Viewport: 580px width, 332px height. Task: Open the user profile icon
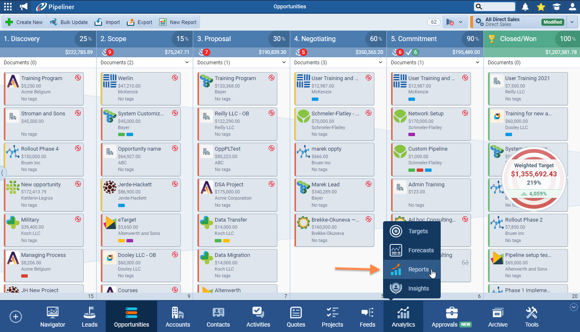pyautogui.click(x=572, y=7)
